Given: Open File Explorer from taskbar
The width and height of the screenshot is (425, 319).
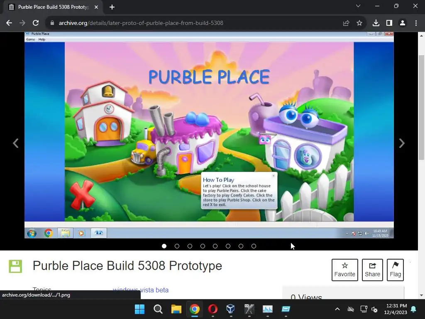Looking at the screenshot, I should tap(176, 309).
